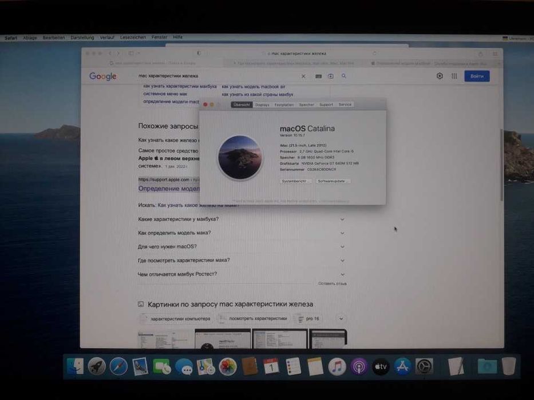
Task: Open Podcasts purple icon in Dock
Action: (359, 367)
